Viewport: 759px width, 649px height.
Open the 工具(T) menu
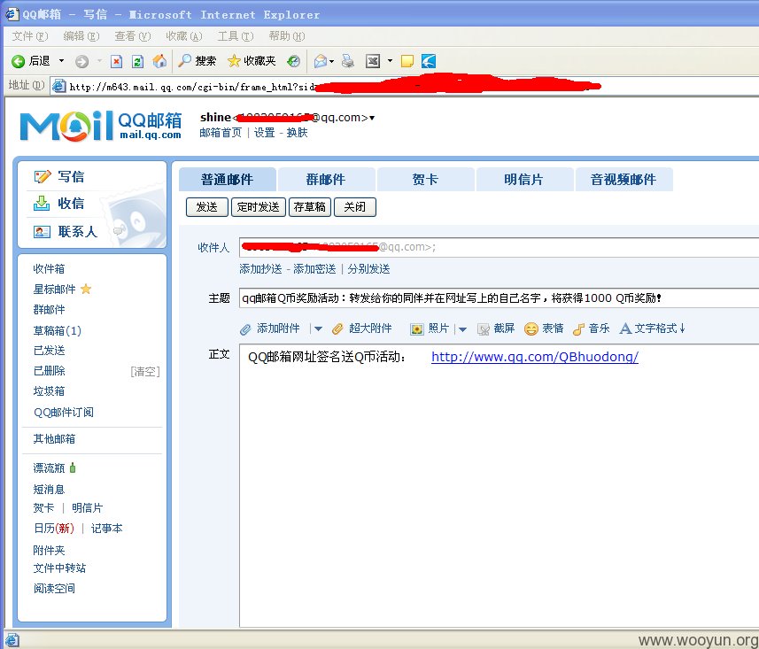[x=236, y=36]
